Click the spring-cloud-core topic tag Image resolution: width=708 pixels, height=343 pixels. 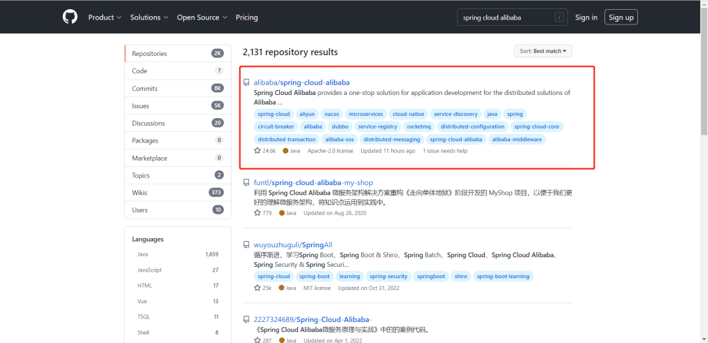point(537,126)
